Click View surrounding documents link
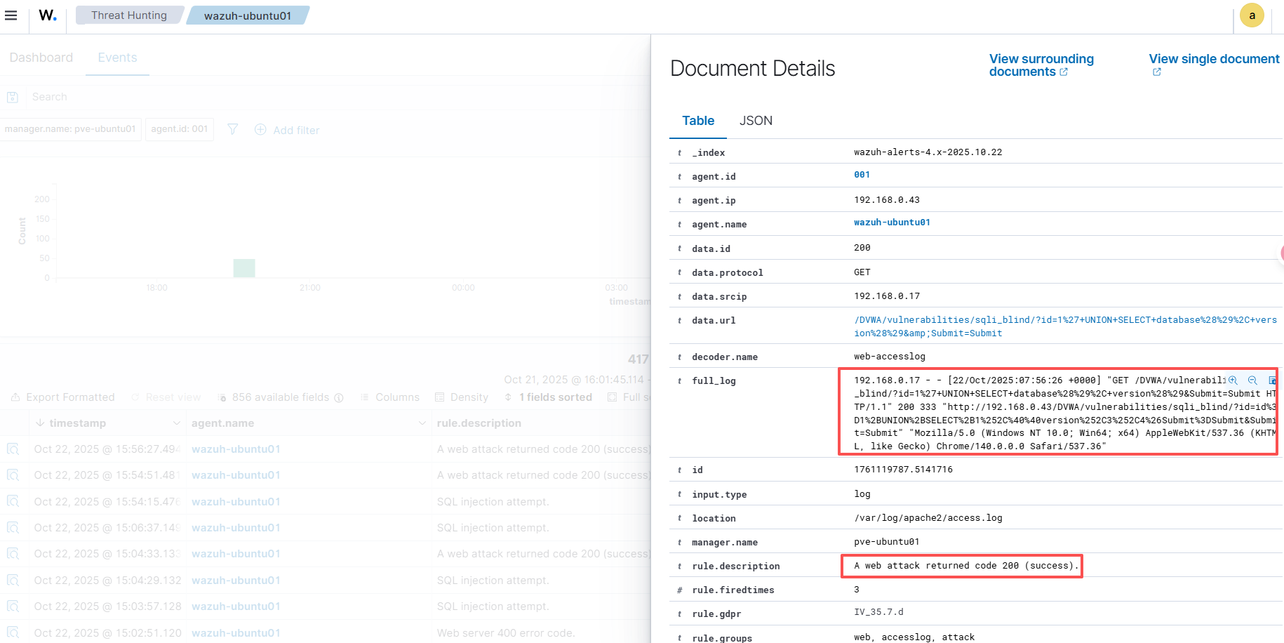 [x=1041, y=65]
